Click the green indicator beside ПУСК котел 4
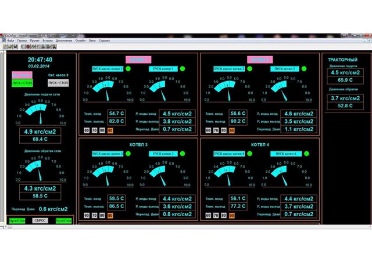The height and width of the screenshot is (262, 372). pos(305,154)
